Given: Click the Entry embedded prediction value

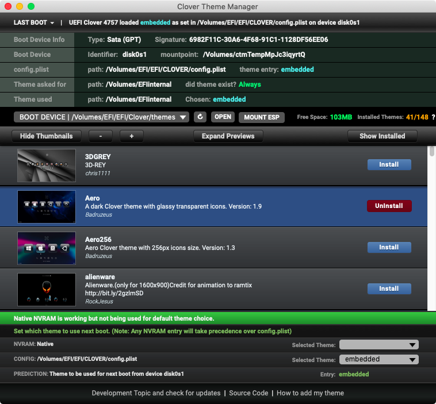Looking at the screenshot, I should (x=354, y=374).
